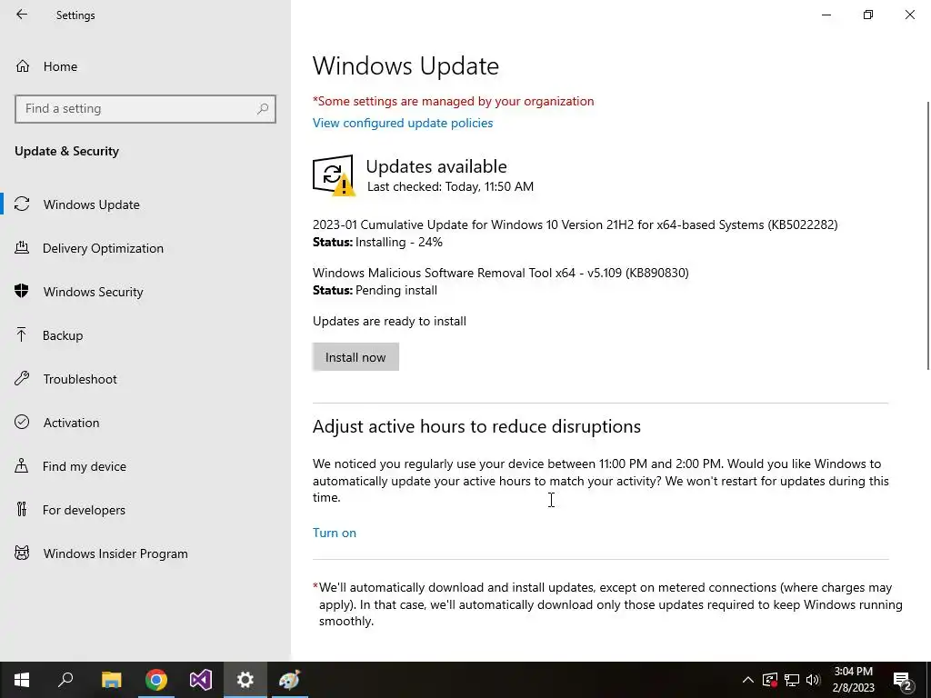The height and width of the screenshot is (698, 931).
Task: Click the Delivery Optimization icon
Action: (22, 248)
